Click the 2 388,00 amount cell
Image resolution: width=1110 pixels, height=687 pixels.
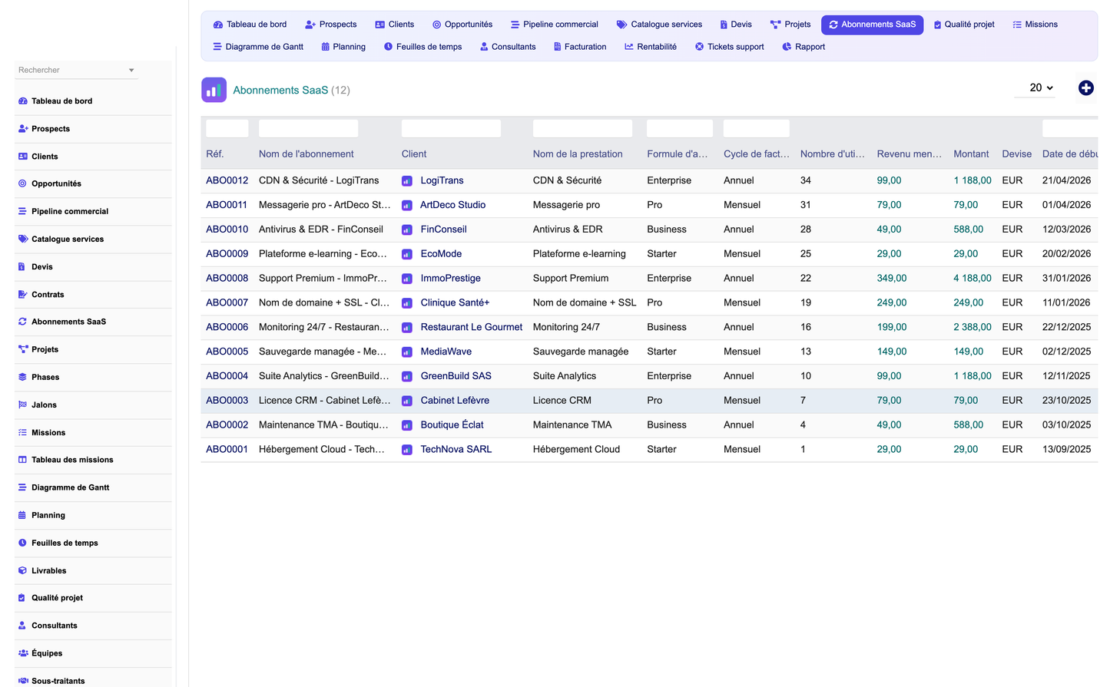click(972, 327)
